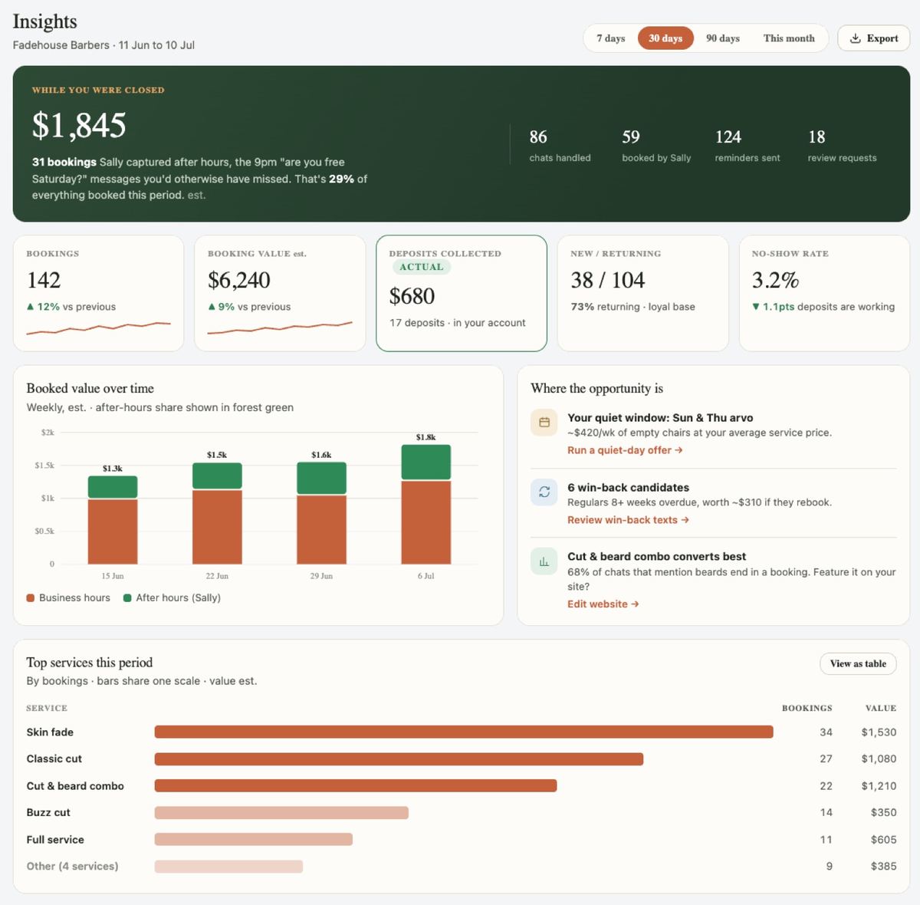Open the Review win-back texts link
Image resolution: width=920 pixels, height=905 pixels.
pyautogui.click(x=628, y=520)
